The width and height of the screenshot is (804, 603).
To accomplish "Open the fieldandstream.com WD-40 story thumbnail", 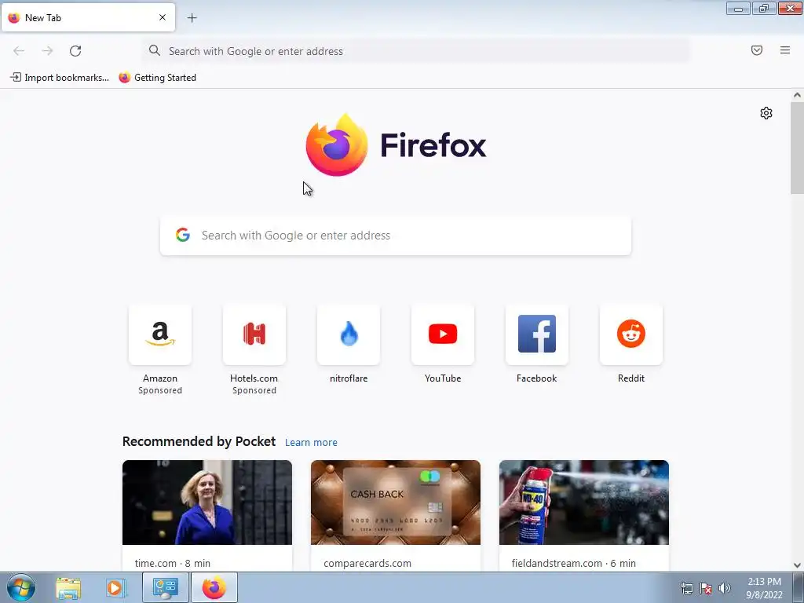I will click(584, 502).
